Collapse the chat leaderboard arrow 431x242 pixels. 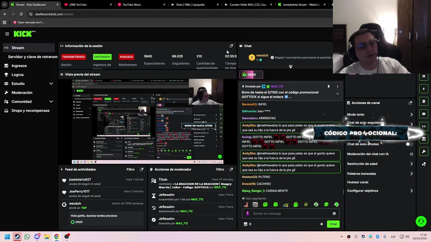291,67
